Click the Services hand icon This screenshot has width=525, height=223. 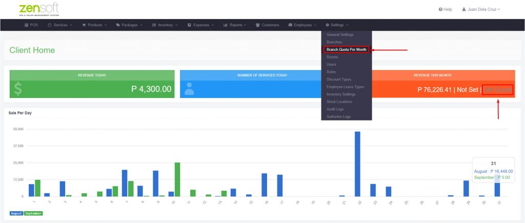coord(50,25)
